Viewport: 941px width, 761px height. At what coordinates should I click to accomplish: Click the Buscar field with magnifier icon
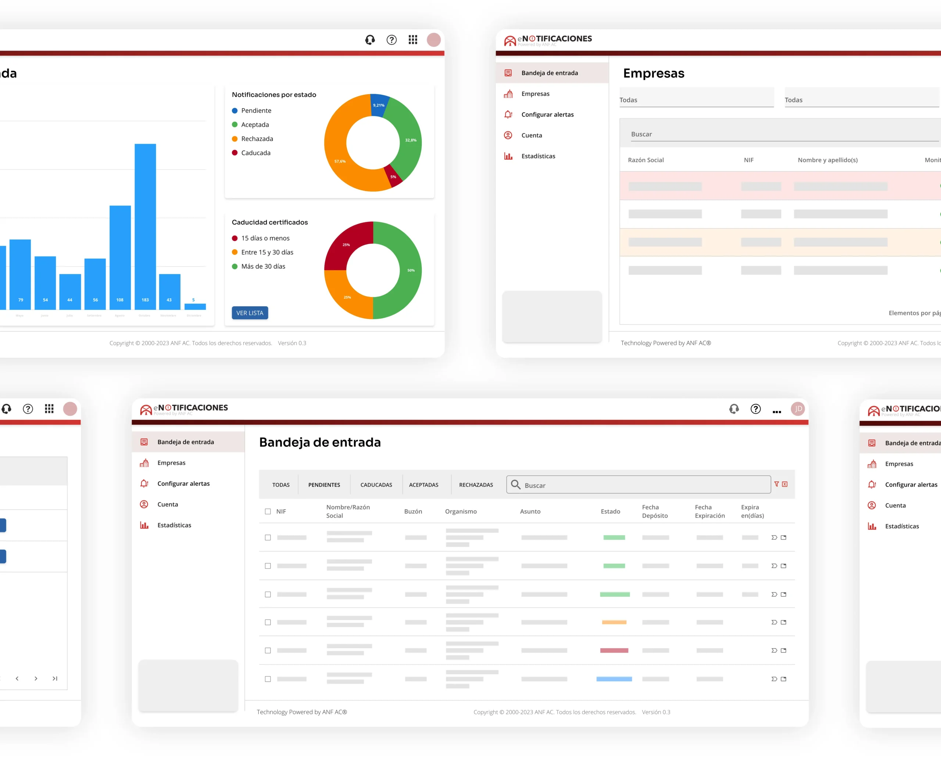tap(638, 485)
